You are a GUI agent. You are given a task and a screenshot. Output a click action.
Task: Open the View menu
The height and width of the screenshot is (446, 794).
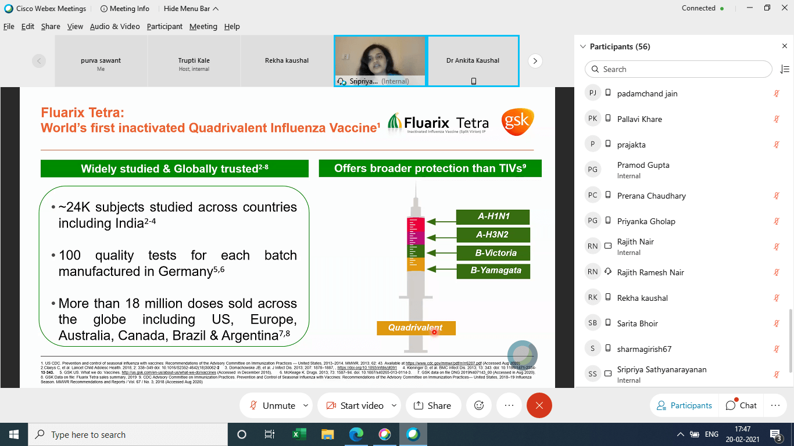click(x=75, y=26)
